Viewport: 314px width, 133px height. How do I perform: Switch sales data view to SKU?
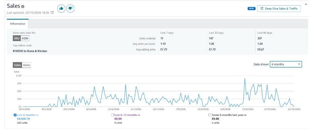coord(17,38)
